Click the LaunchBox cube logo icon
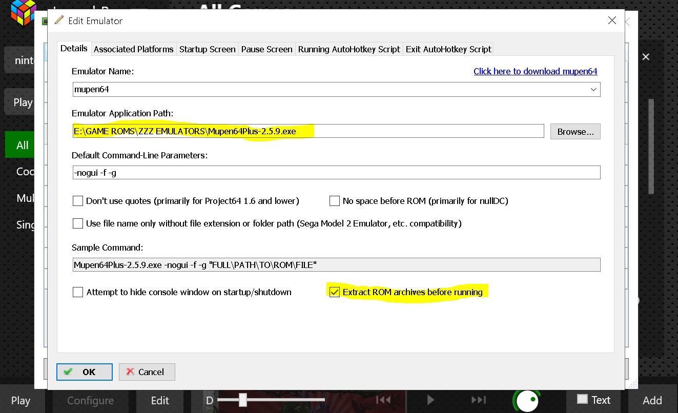Viewport: 678px width, 413px height. pos(24,12)
